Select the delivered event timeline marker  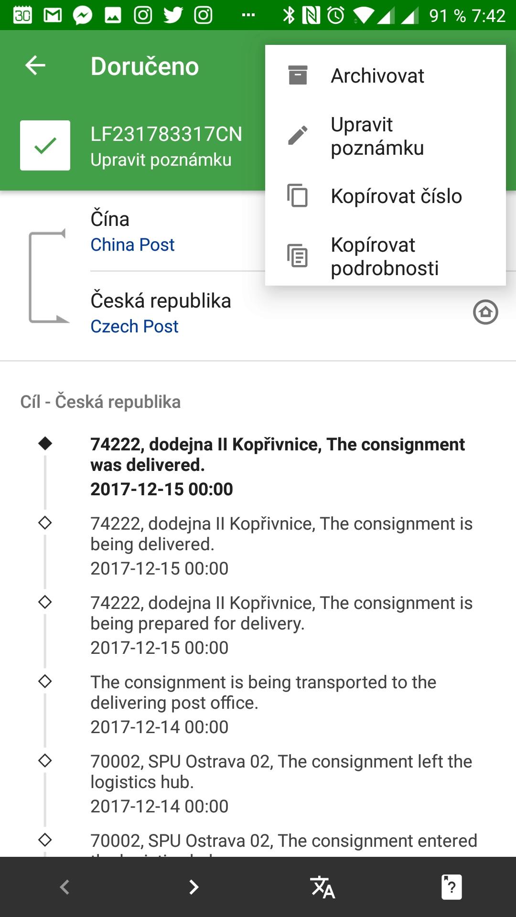45,444
